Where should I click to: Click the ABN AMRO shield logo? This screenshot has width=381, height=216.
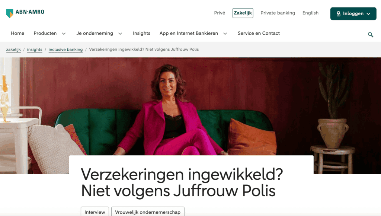pyautogui.click(x=10, y=13)
